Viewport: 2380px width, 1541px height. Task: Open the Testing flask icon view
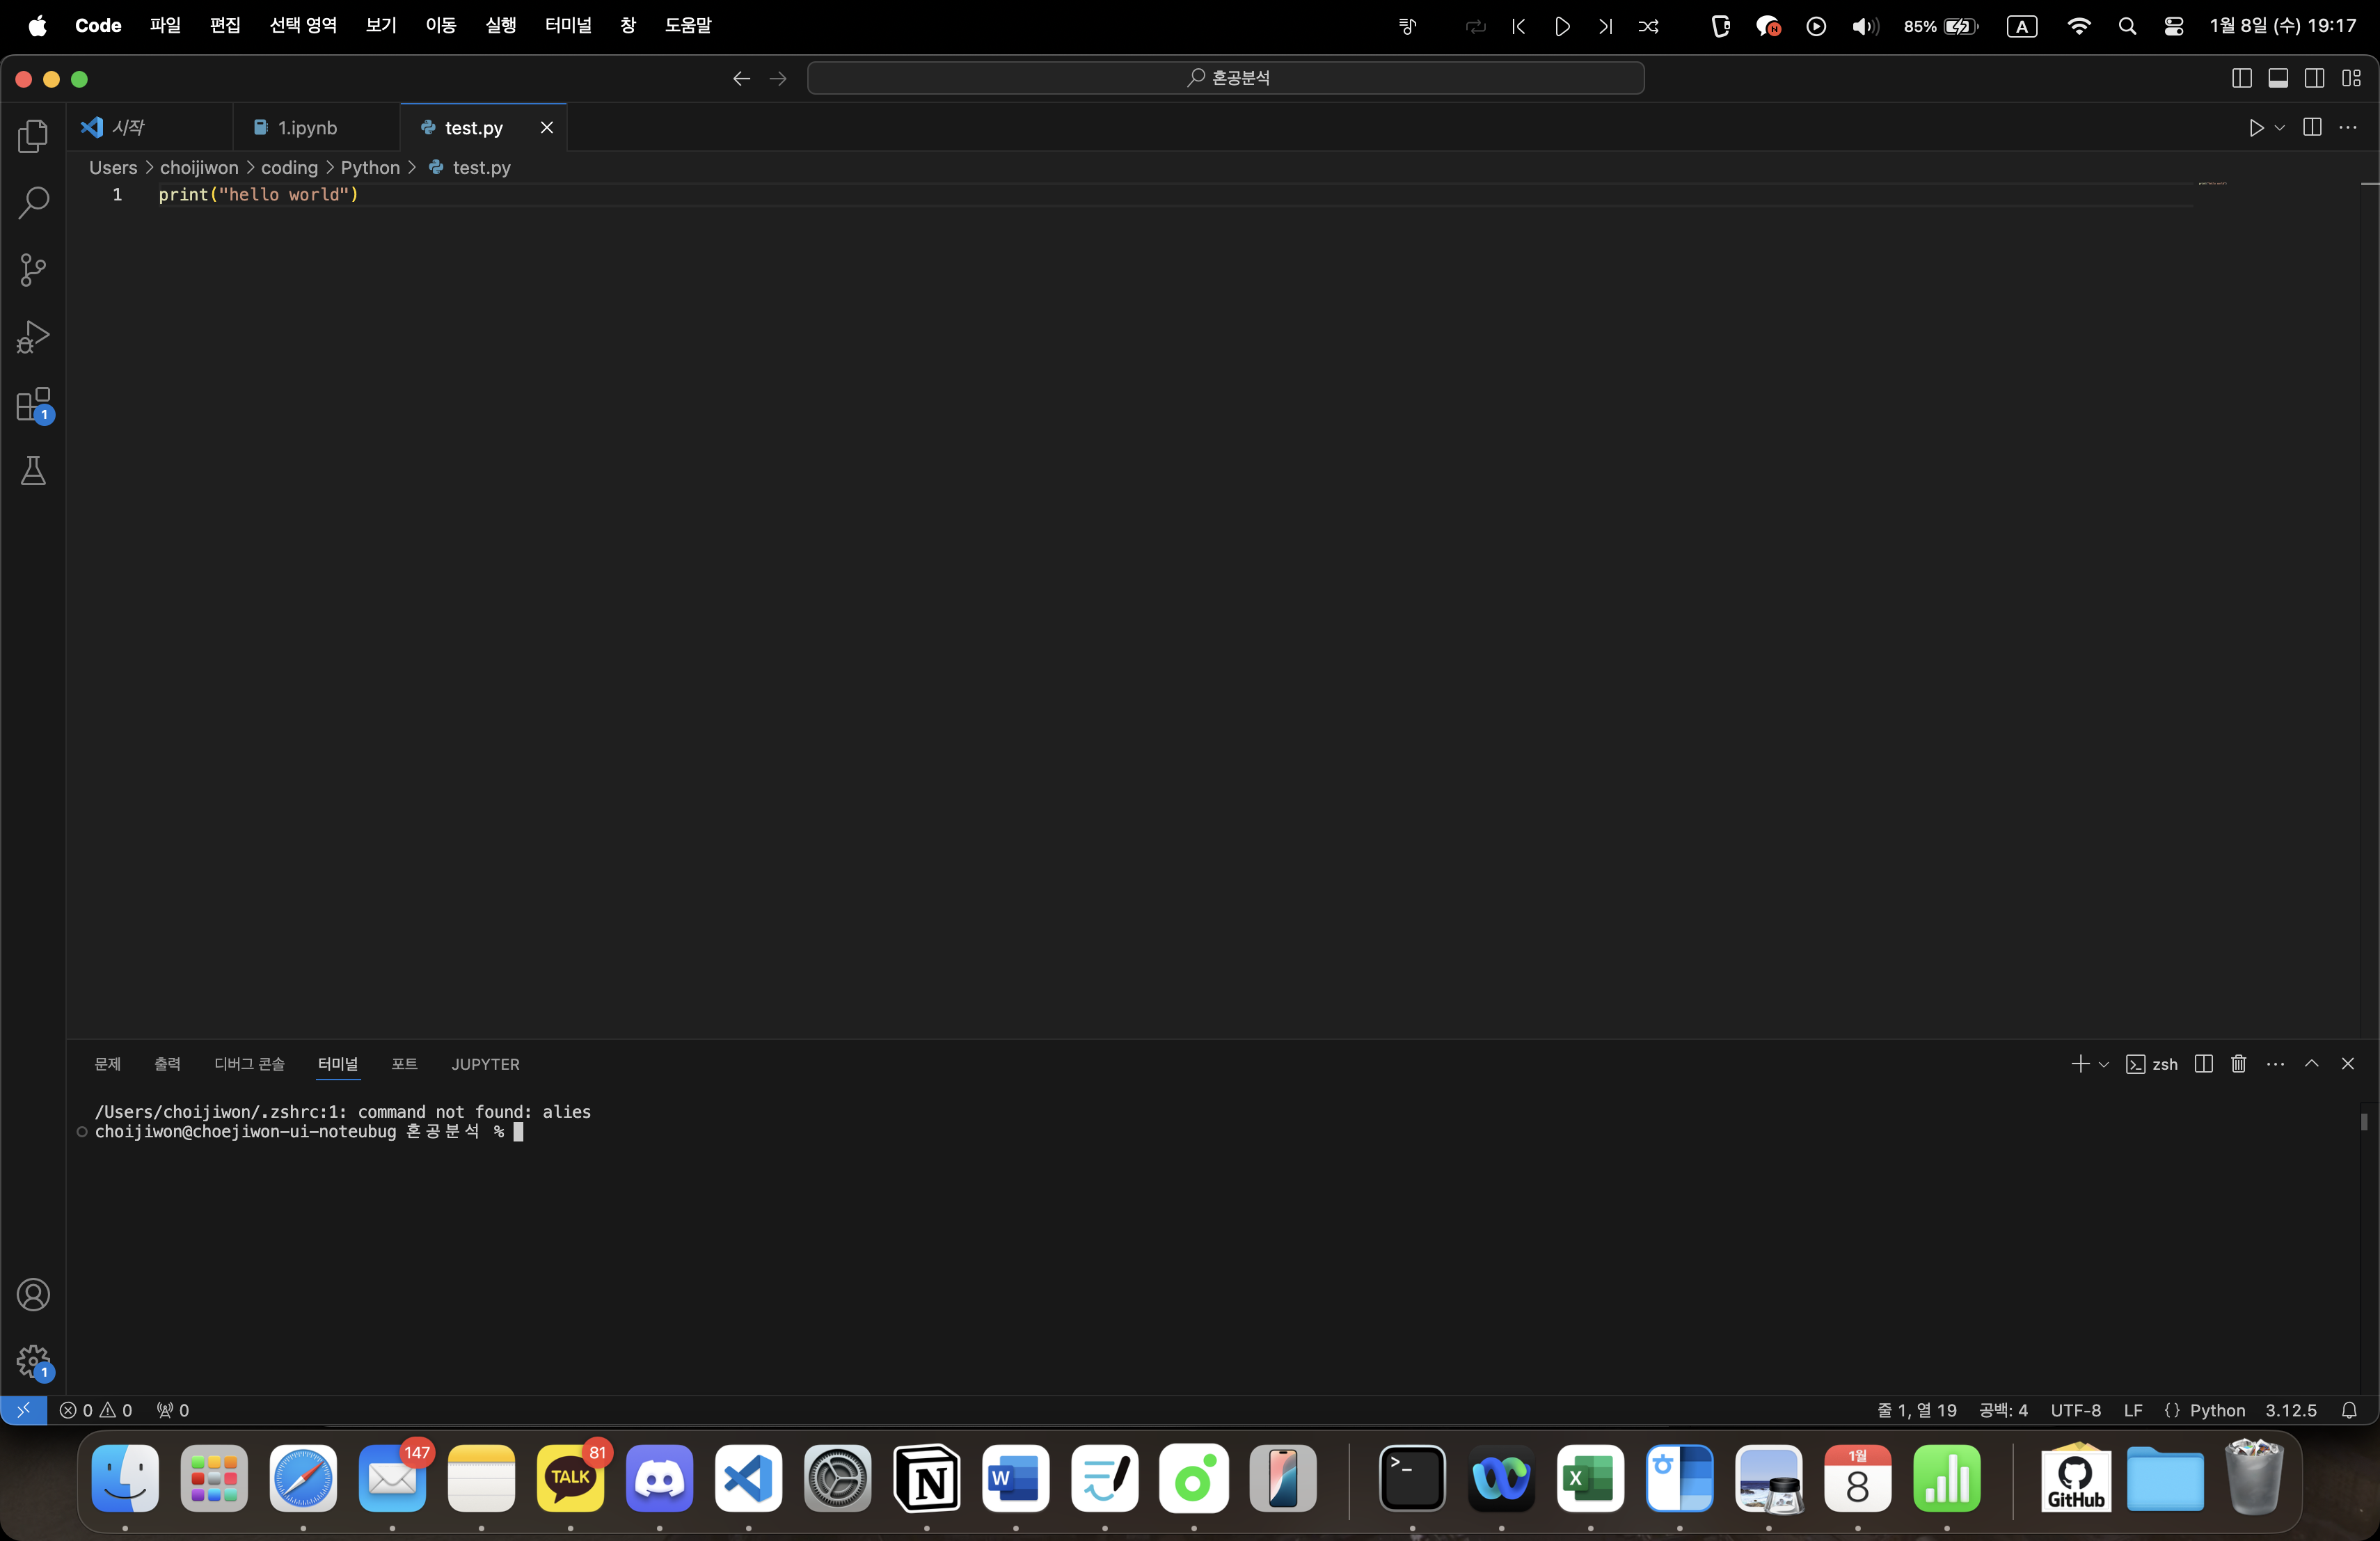pos(33,471)
